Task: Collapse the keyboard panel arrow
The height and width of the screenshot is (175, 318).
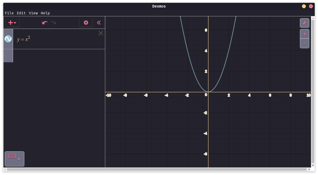Action: pyautogui.click(x=19, y=159)
